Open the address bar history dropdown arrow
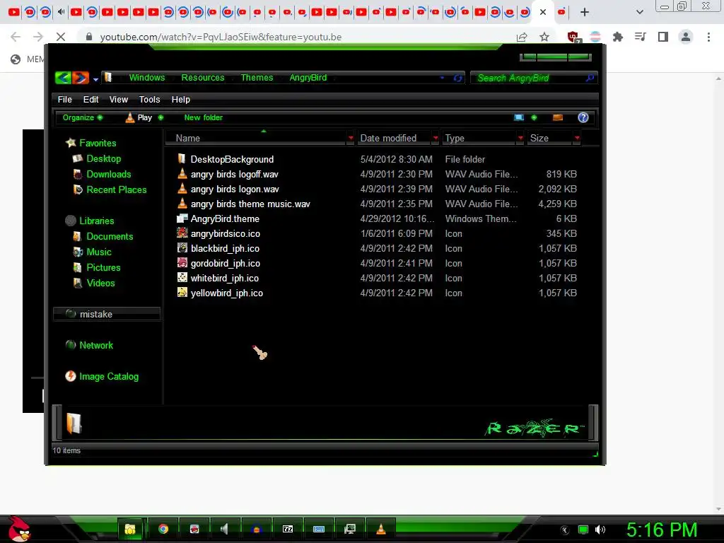Image resolution: width=724 pixels, height=543 pixels. (443, 78)
